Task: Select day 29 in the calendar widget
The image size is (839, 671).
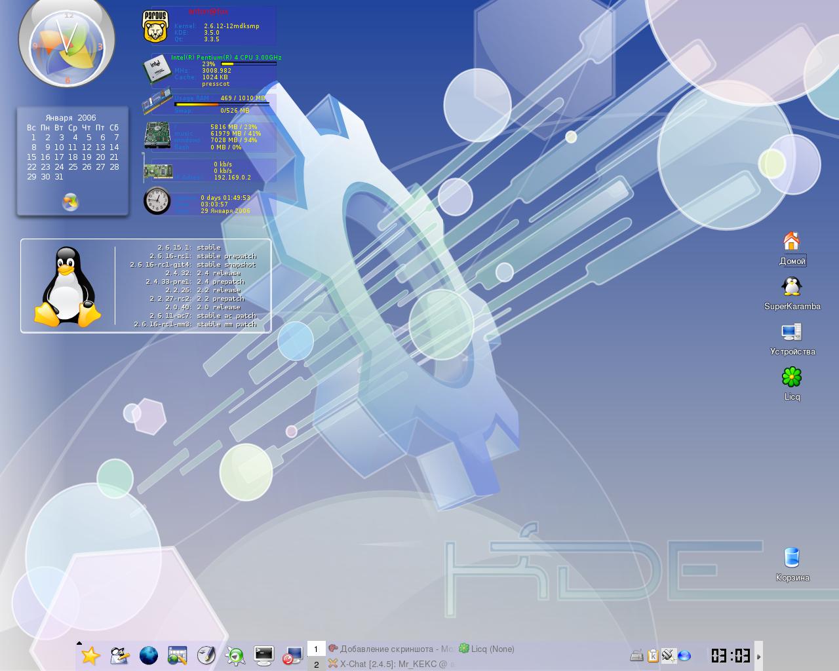Action: (31, 176)
